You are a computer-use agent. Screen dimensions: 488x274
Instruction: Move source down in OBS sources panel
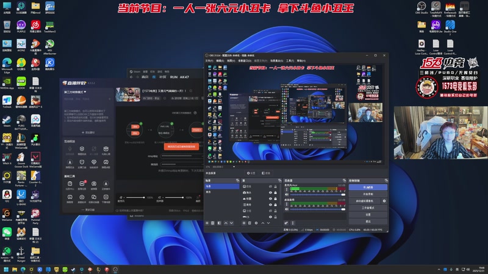(x=268, y=223)
